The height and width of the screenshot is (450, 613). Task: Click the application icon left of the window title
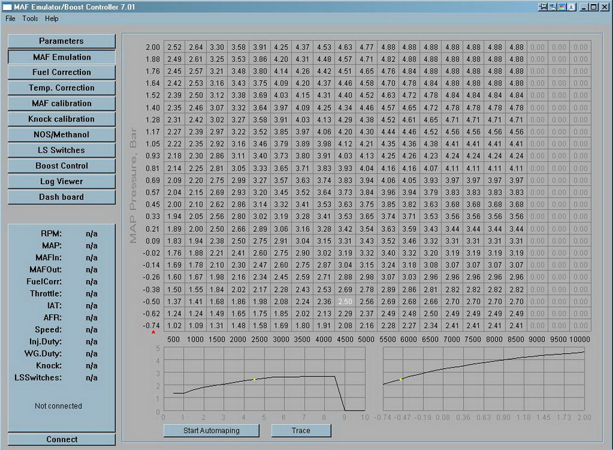click(7, 7)
